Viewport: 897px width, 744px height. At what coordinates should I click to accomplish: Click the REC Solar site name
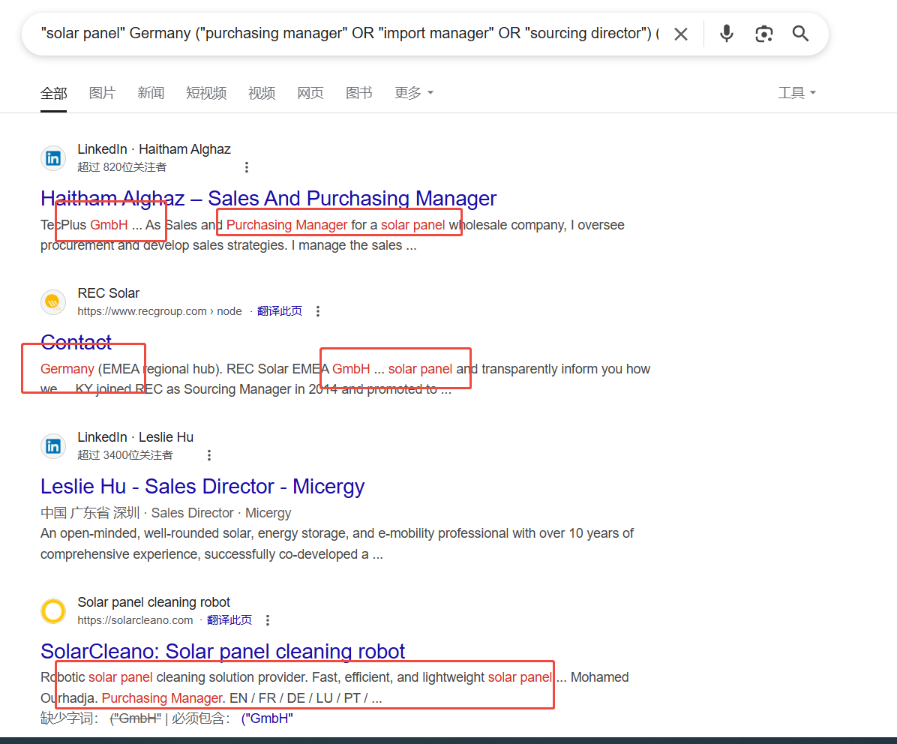pos(109,293)
